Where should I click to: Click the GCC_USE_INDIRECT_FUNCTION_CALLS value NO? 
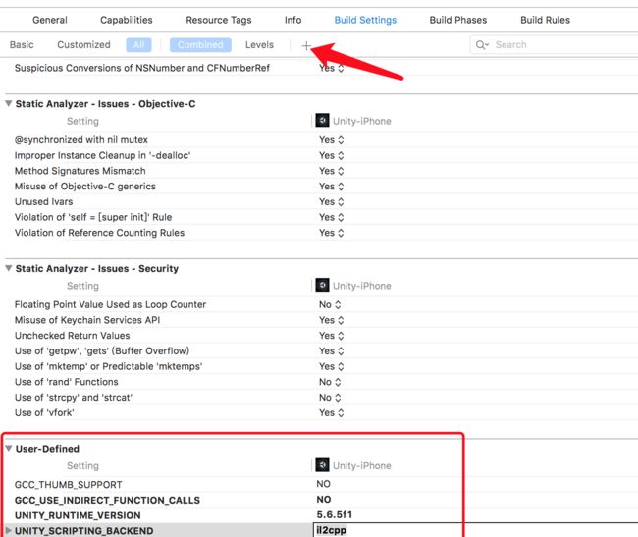coord(324,499)
